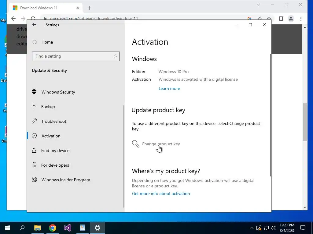Viewport: 313px width, 234px height.
Task: Go back using the Settings back arrow
Action: (34, 25)
